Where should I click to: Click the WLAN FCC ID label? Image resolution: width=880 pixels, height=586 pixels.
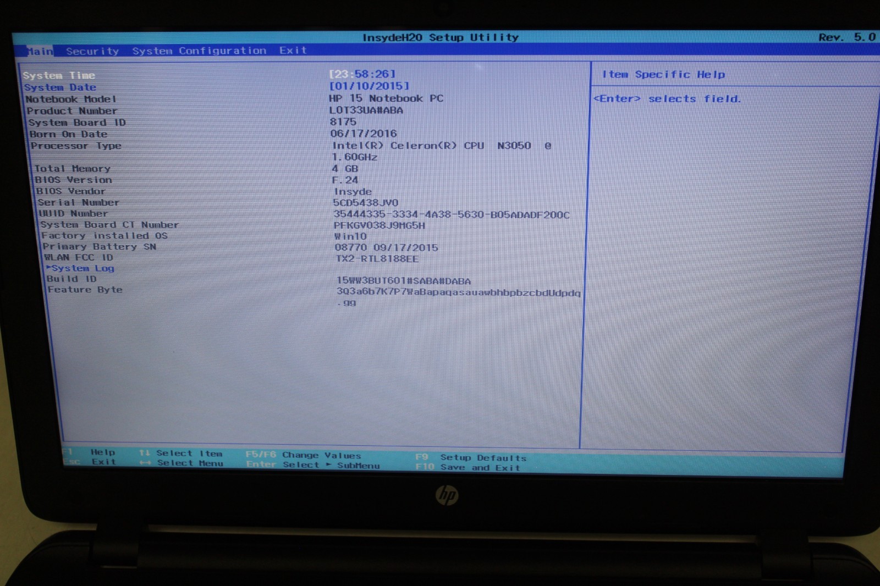pyautogui.click(x=79, y=257)
